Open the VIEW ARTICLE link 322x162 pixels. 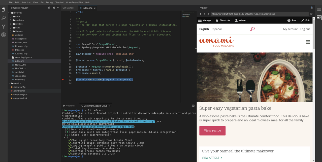pyautogui.click(x=212, y=158)
